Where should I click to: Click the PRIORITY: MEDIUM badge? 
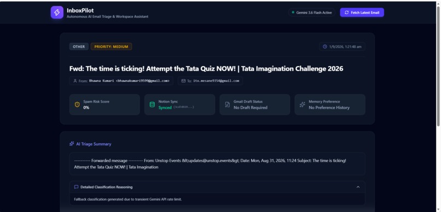(111, 46)
